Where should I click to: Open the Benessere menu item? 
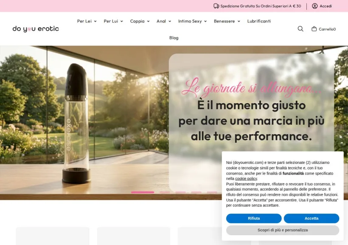click(225, 21)
